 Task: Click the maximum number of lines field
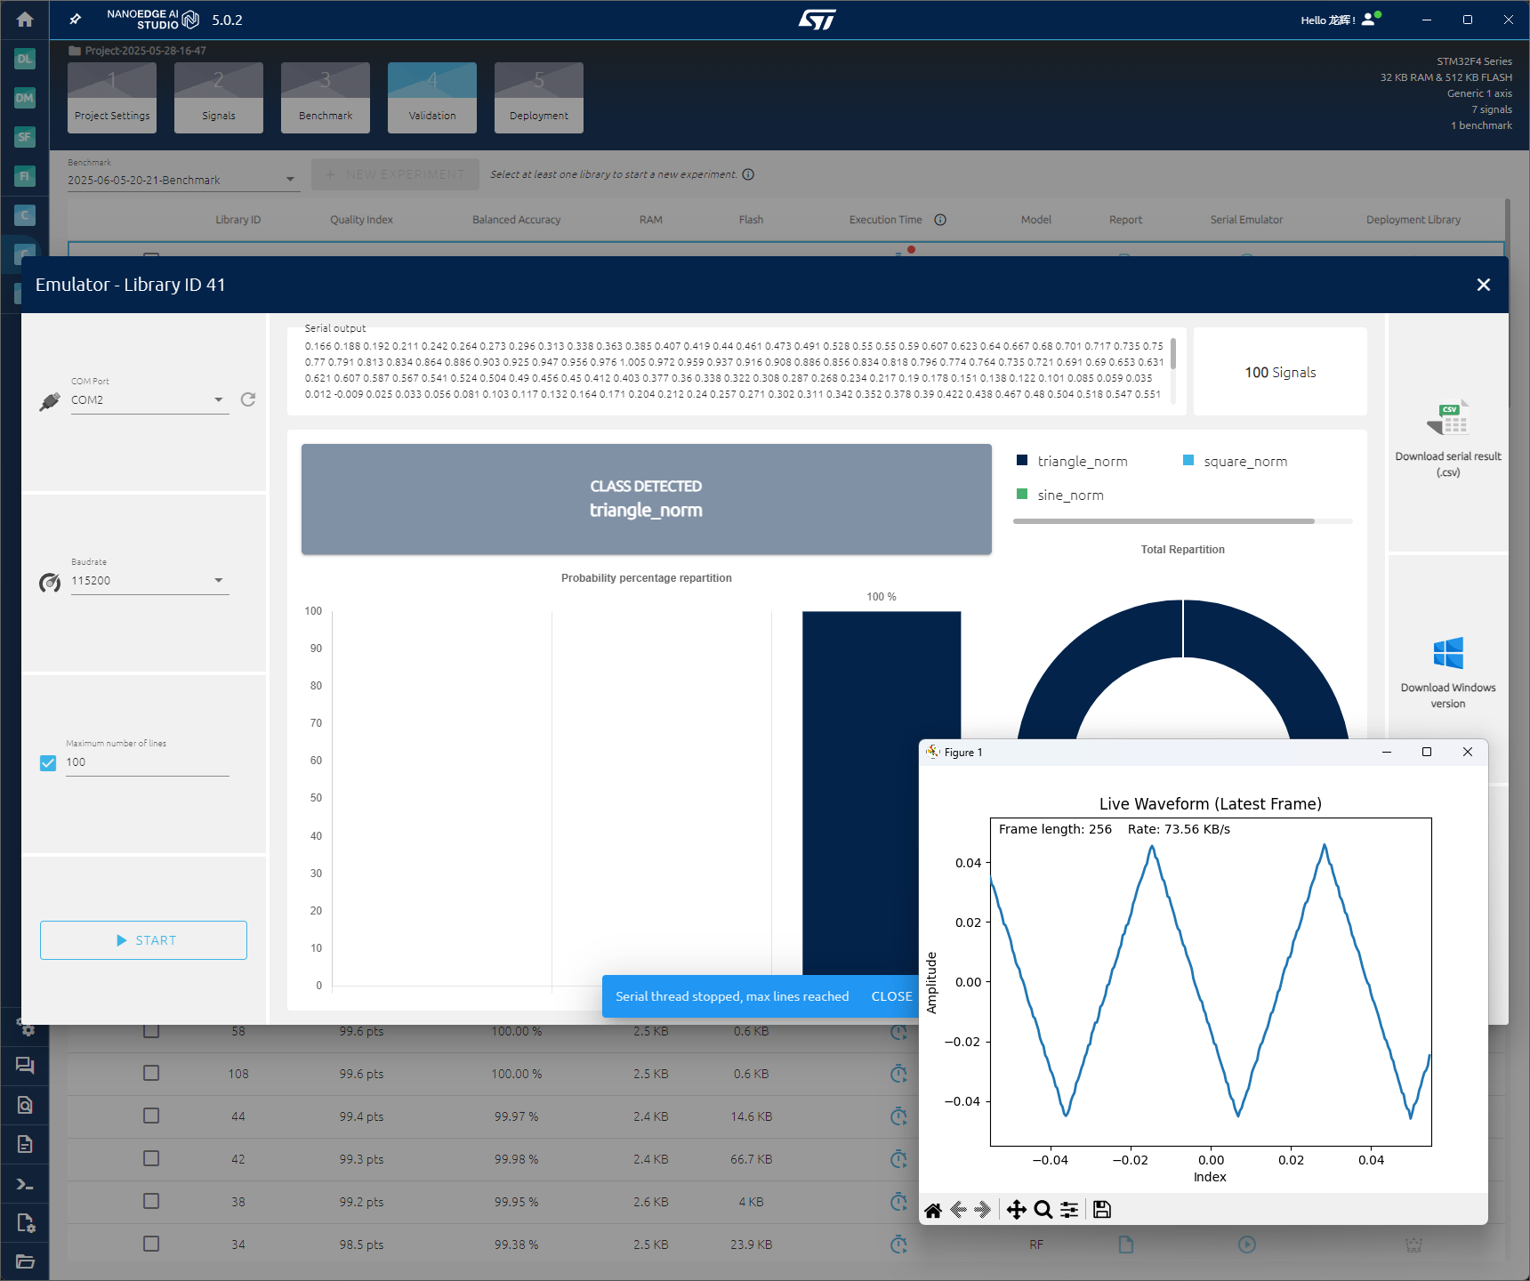(148, 762)
